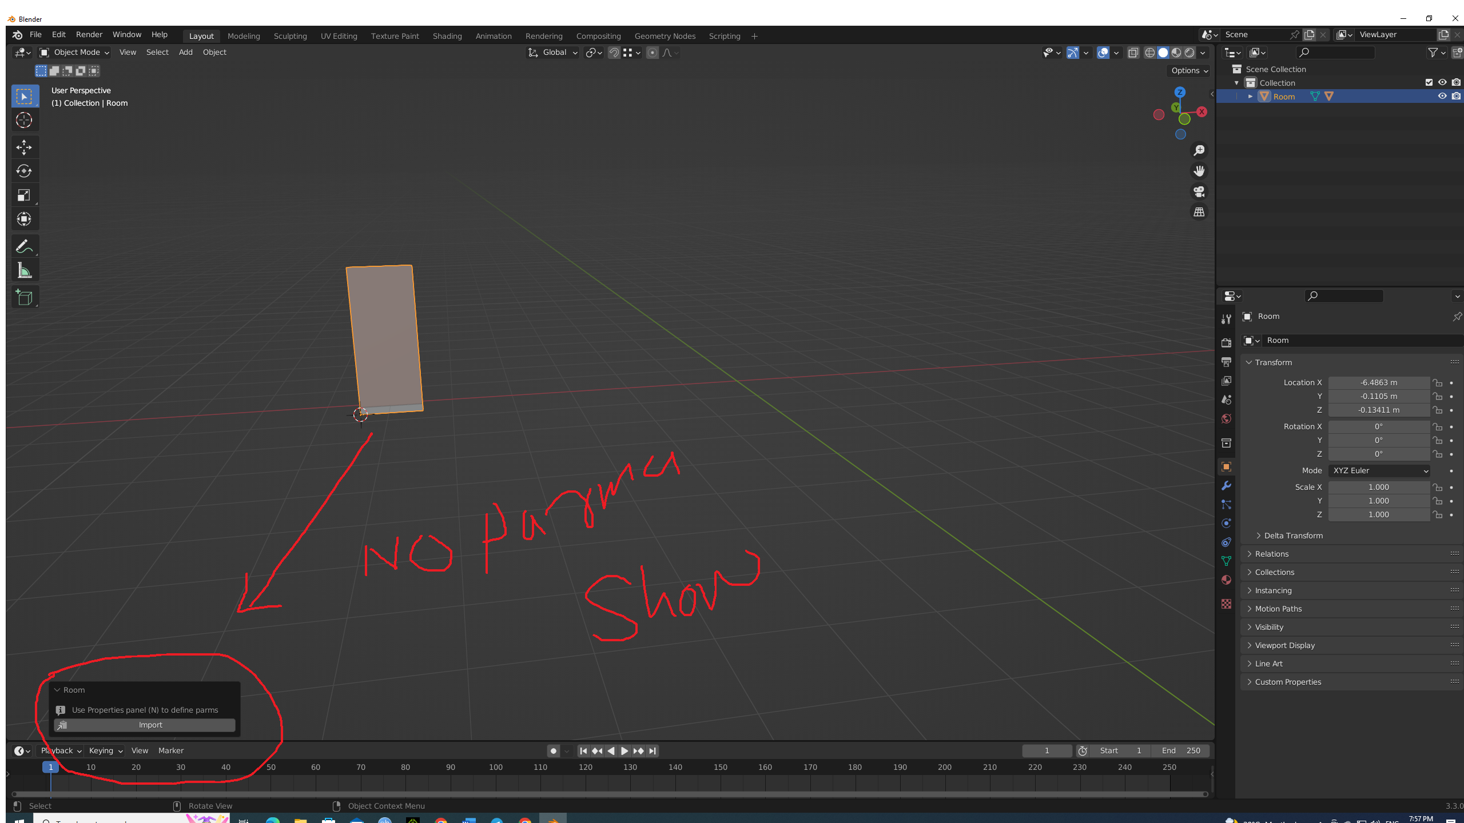Click the End frame field

pos(1181,751)
